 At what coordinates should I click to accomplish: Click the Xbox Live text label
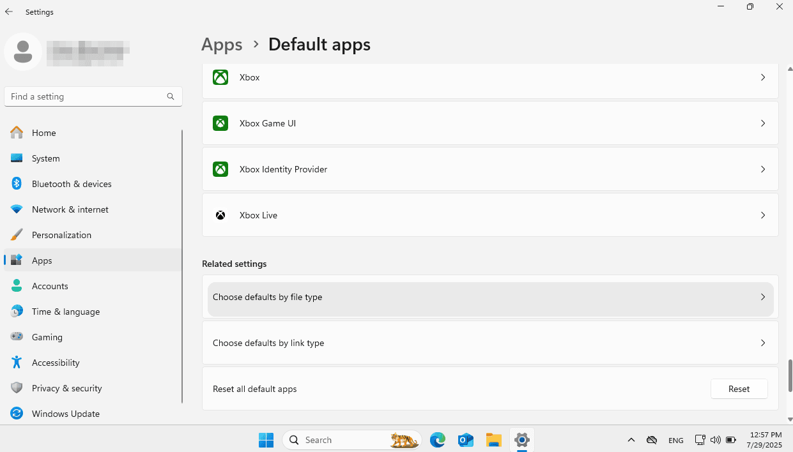tap(258, 215)
